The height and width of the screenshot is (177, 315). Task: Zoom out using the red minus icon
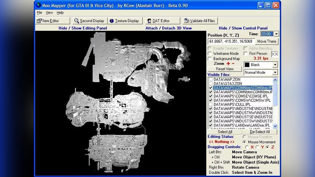click(233, 63)
